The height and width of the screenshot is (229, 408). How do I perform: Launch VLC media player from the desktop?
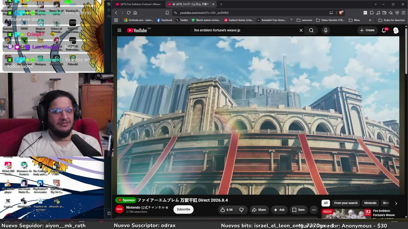pos(8,187)
